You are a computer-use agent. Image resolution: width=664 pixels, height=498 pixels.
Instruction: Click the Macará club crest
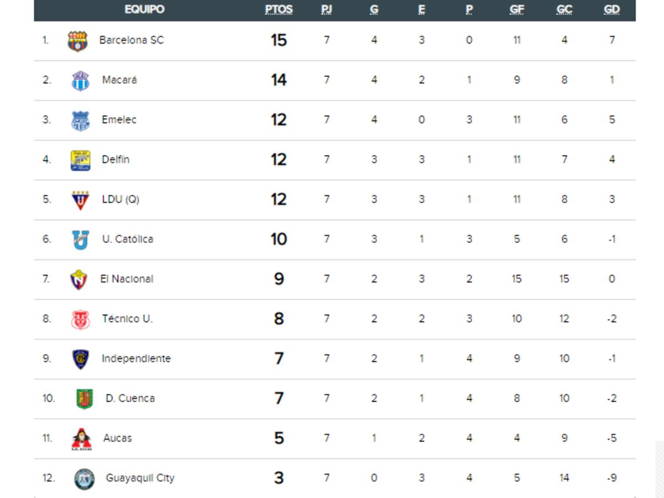click(80, 81)
